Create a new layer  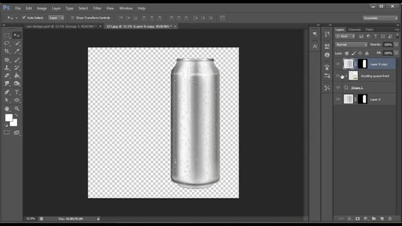tap(382, 218)
